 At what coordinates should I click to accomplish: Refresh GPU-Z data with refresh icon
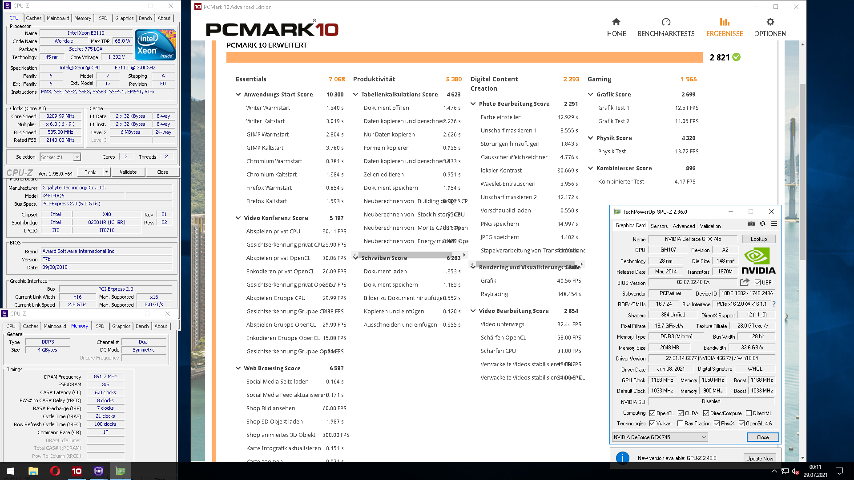tap(762, 224)
